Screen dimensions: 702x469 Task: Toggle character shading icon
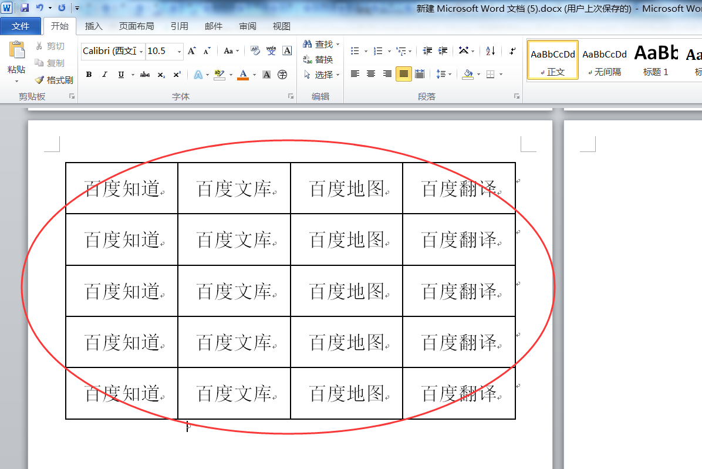(x=266, y=75)
